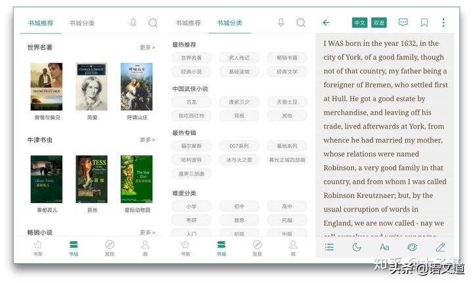The width and height of the screenshot is (473, 283).
Task: Bookmark the current reading page
Action: [424, 22]
